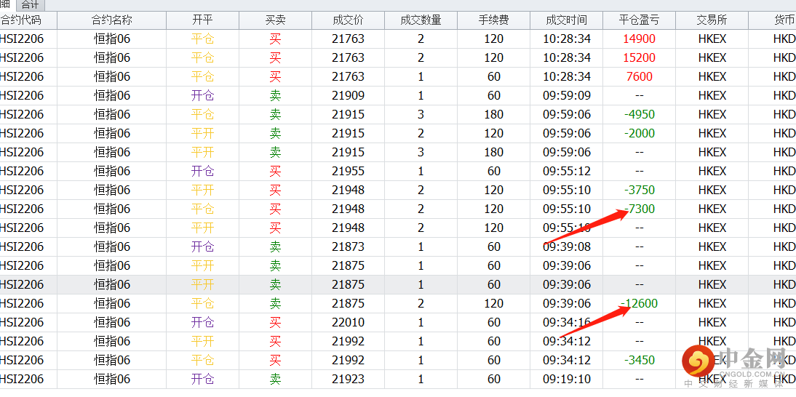This screenshot has height=397, width=796.
Task: Select the 15200 profit cell
Action: click(639, 57)
